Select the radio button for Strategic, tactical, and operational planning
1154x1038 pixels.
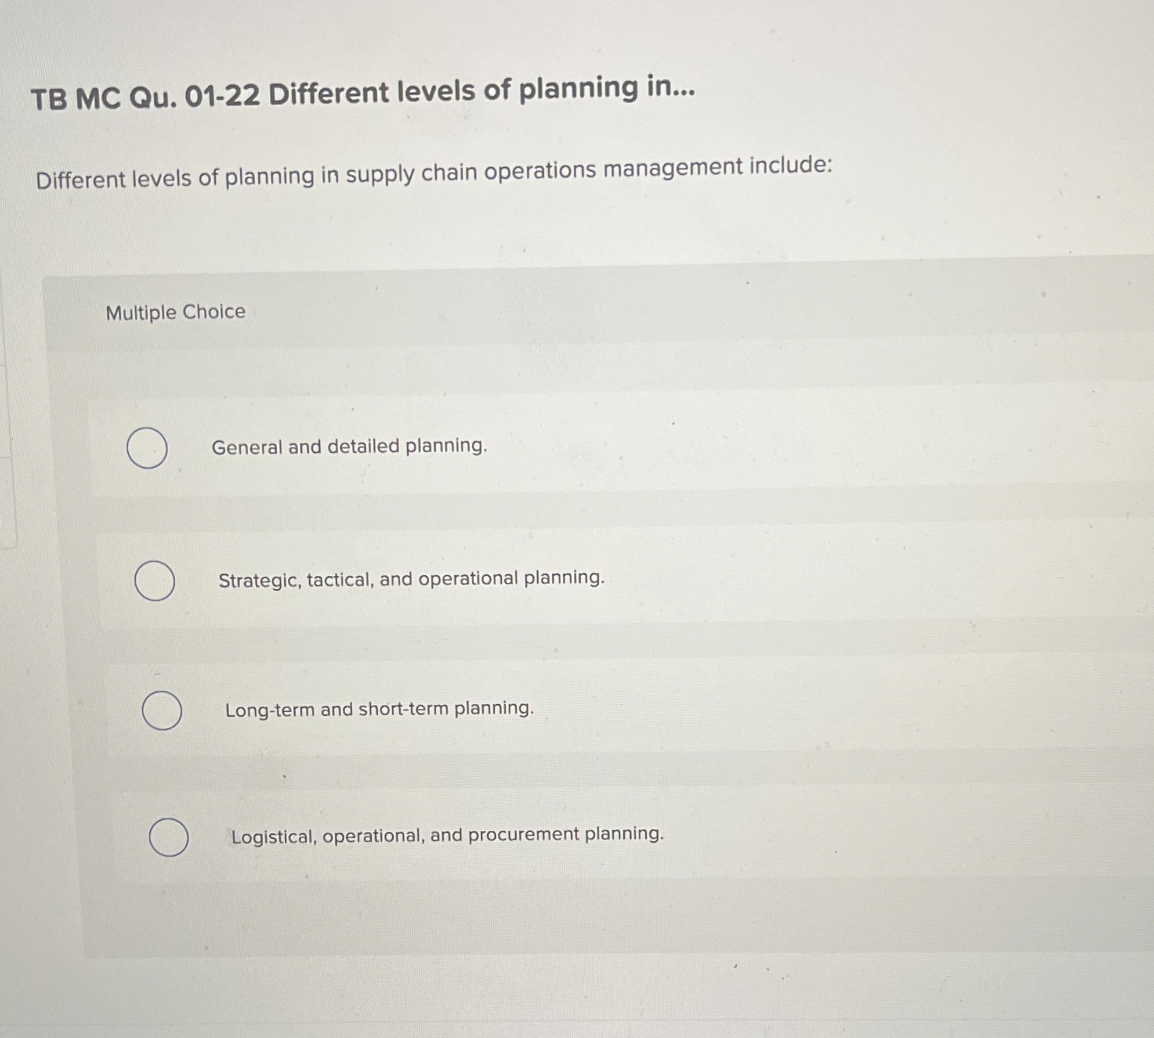point(154,579)
